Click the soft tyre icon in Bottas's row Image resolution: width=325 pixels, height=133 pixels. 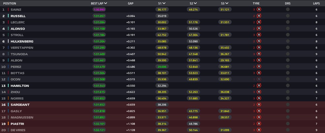coord(259,73)
